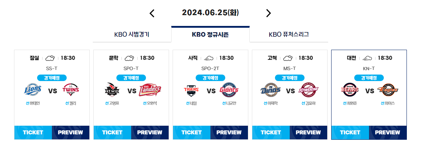Viewport: 431px width, 161px height.
Task: Open PREVIEW for the 대전 game
Action: (387, 133)
